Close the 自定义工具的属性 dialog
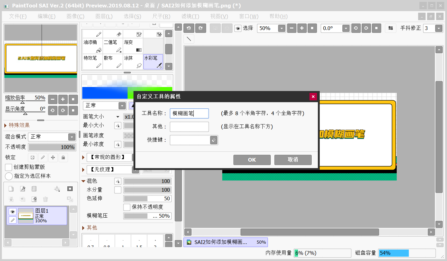 coord(313,97)
